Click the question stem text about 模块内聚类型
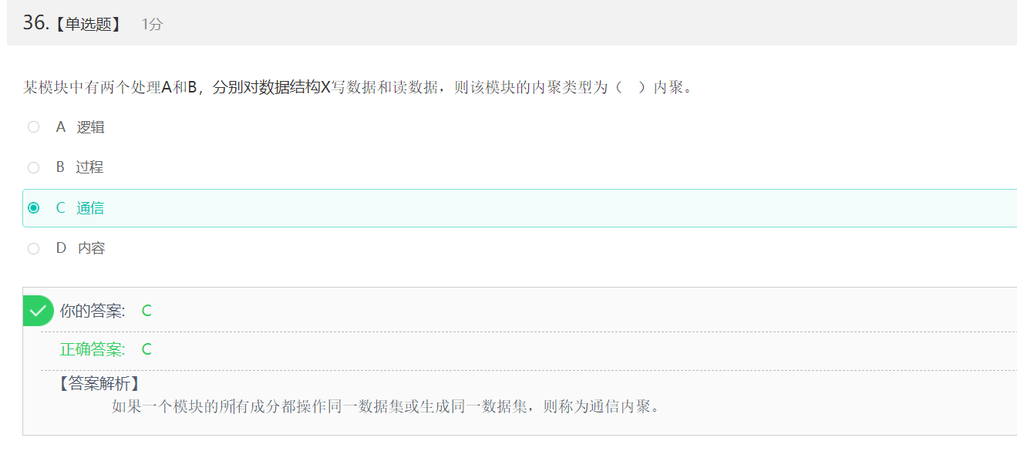The height and width of the screenshot is (468, 1017). (359, 87)
